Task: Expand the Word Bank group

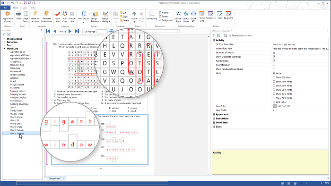Action: [214, 123]
